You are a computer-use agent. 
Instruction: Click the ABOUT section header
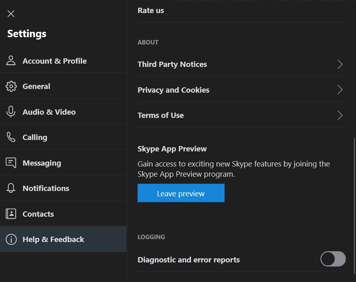tap(148, 42)
